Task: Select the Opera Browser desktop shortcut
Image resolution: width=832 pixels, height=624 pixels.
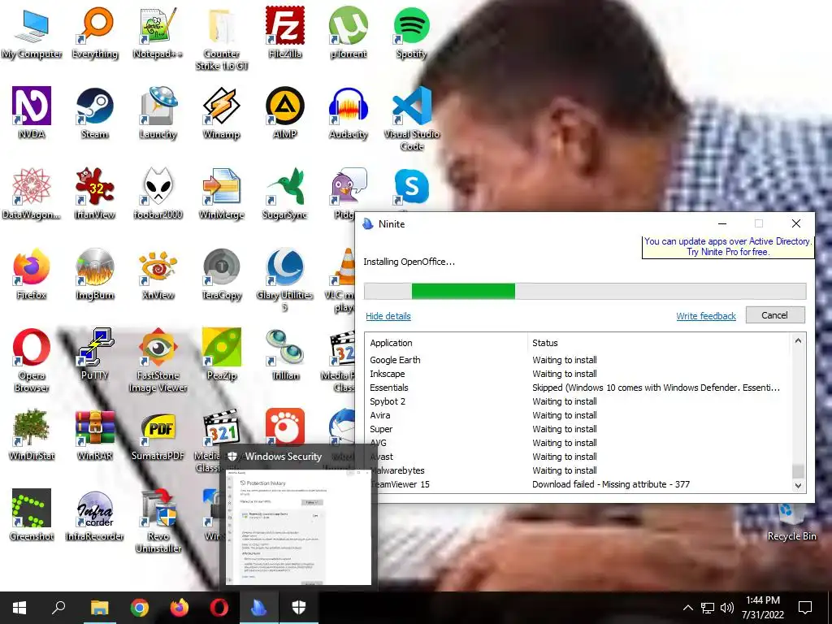Action: tap(32, 360)
